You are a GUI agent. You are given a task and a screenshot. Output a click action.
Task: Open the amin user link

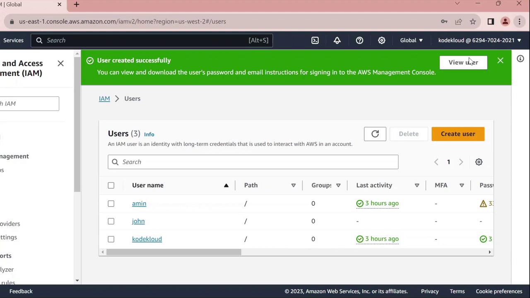[139, 203]
